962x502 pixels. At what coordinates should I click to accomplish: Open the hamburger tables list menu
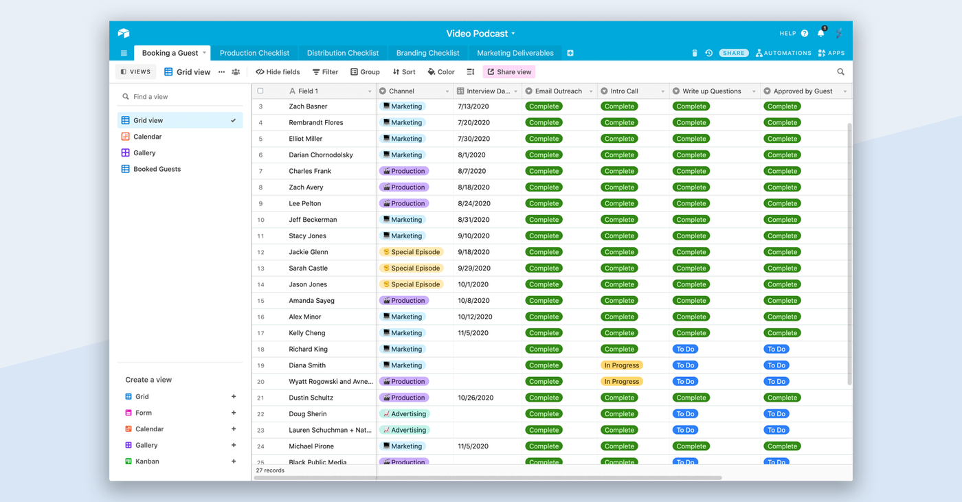124,53
